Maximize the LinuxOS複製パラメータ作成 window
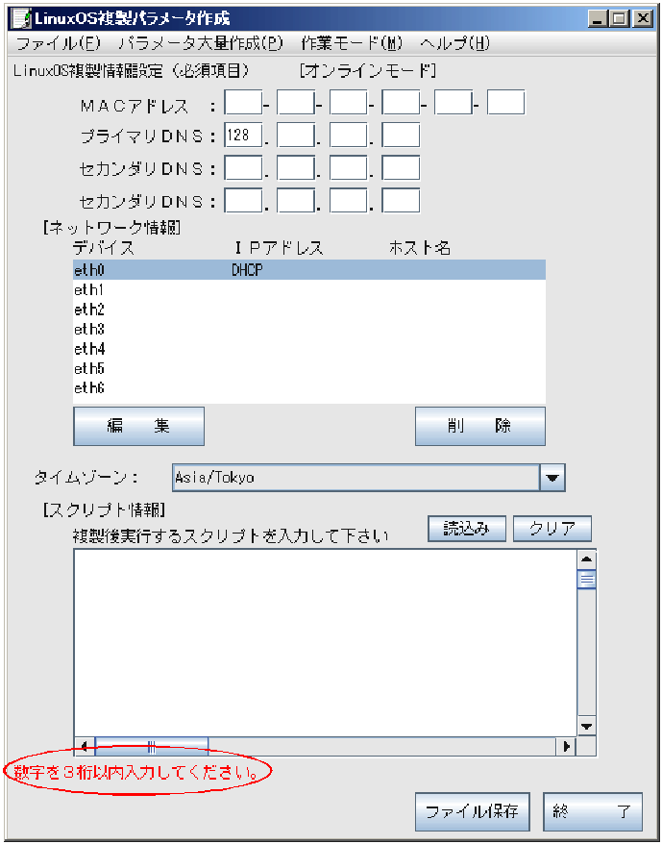This screenshot has width=662, height=844. [620, 19]
